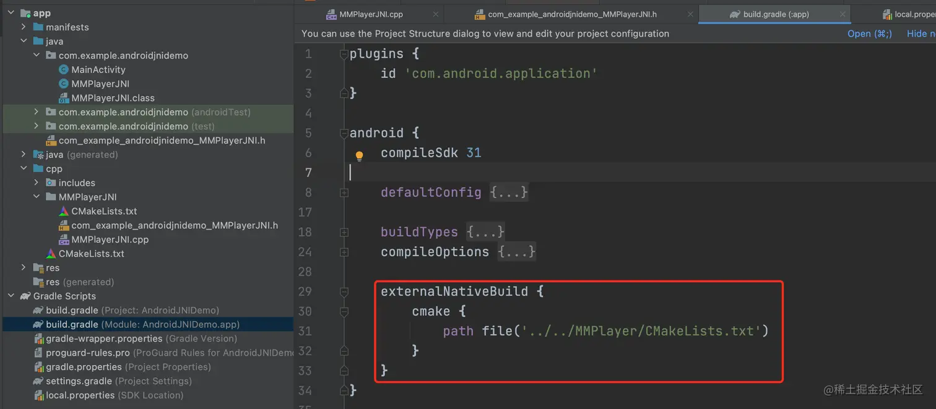Click the icon of build.gradle (Project: AndroidJNIDemo)
The image size is (936, 409).
click(x=38, y=311)
